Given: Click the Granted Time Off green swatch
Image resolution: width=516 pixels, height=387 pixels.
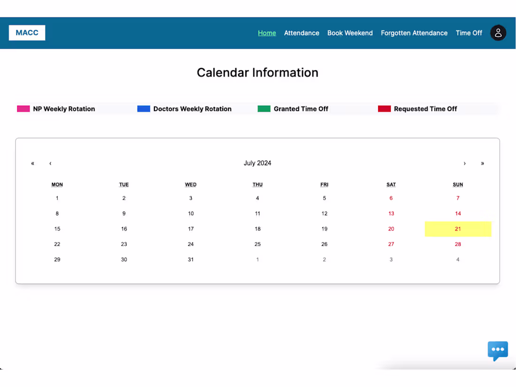Looking at the screenshot, I should pos(264,108).
